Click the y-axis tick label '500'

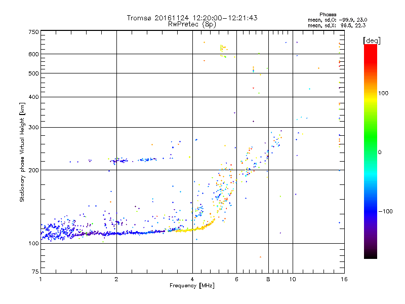(33, 73)
